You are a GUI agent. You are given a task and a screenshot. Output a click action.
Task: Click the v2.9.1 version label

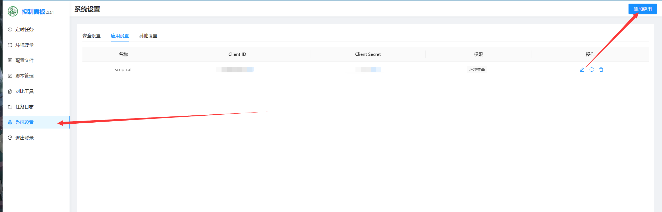[x=50, y=13]
